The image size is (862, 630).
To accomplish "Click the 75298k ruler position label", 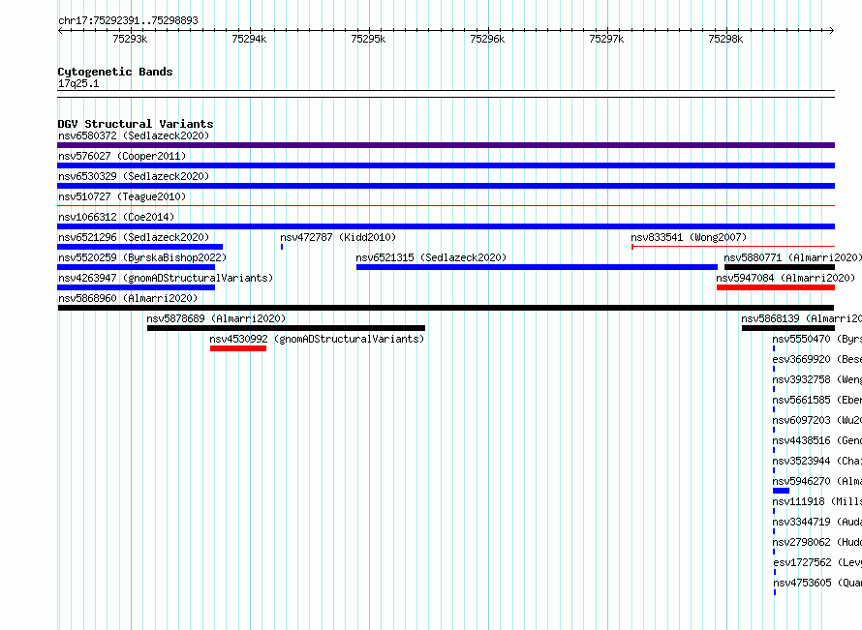I will coord(725,39).
